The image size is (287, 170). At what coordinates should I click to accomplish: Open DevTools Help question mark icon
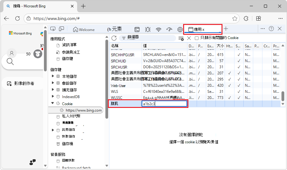click(271, 29)
